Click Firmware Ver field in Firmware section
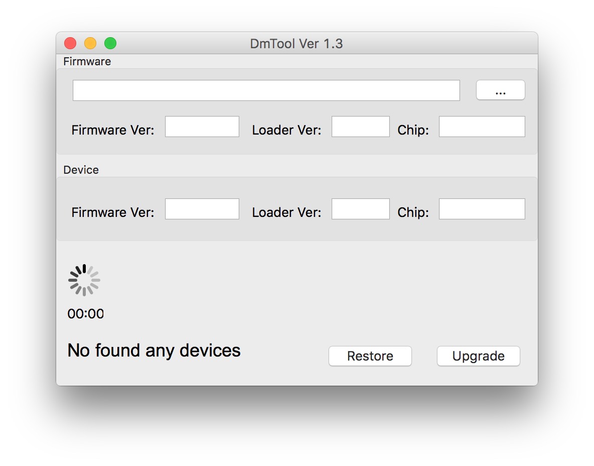 pyautogui.click(x=202, y=127)
